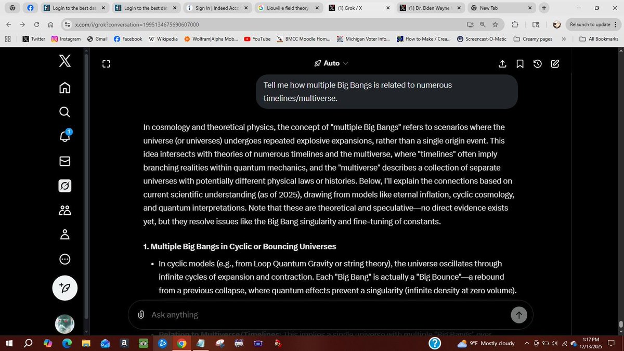Open the Wikipedia bookmark
This screenshot has height=351, width=624.
pyautogui.click(x=163, y=39)
